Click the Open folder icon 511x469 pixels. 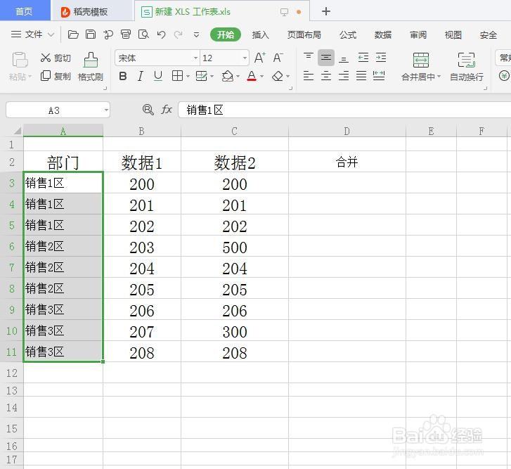(73, 34)
